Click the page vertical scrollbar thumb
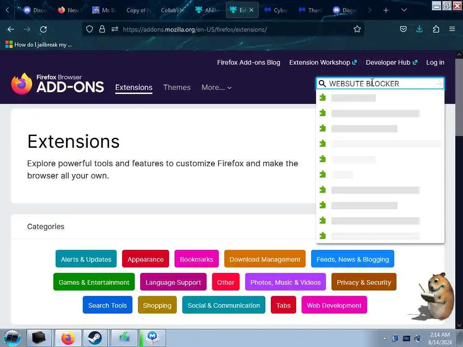The image size is (463, 347). (459, 98)
